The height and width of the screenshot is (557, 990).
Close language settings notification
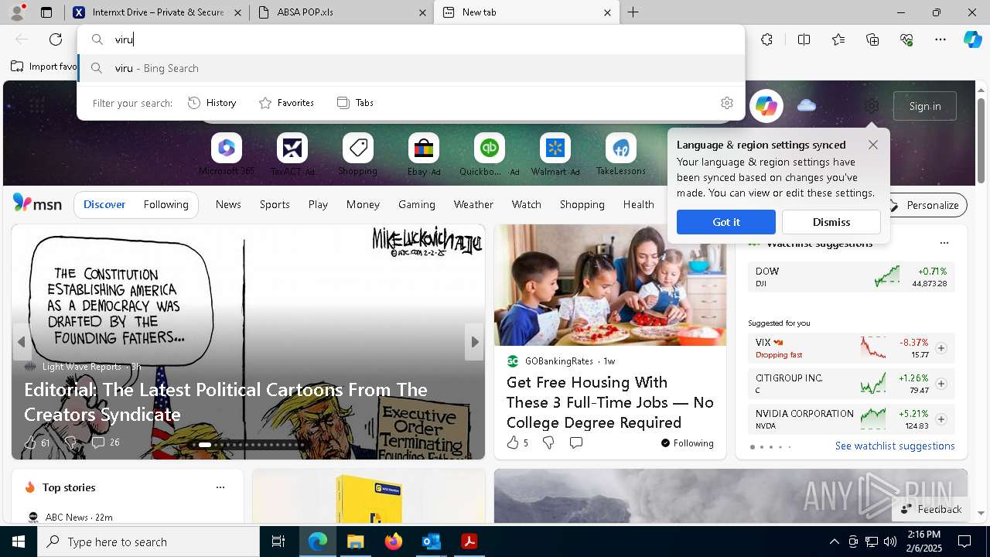[873, 145]
